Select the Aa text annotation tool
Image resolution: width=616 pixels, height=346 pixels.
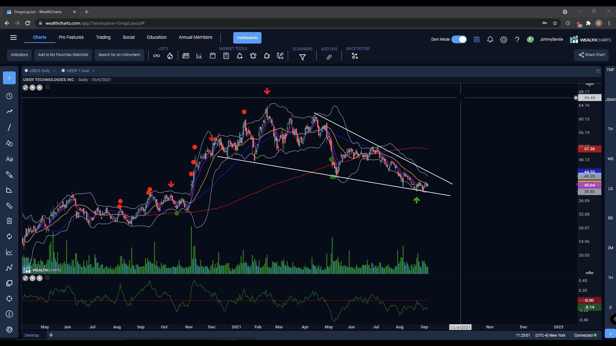9,159
